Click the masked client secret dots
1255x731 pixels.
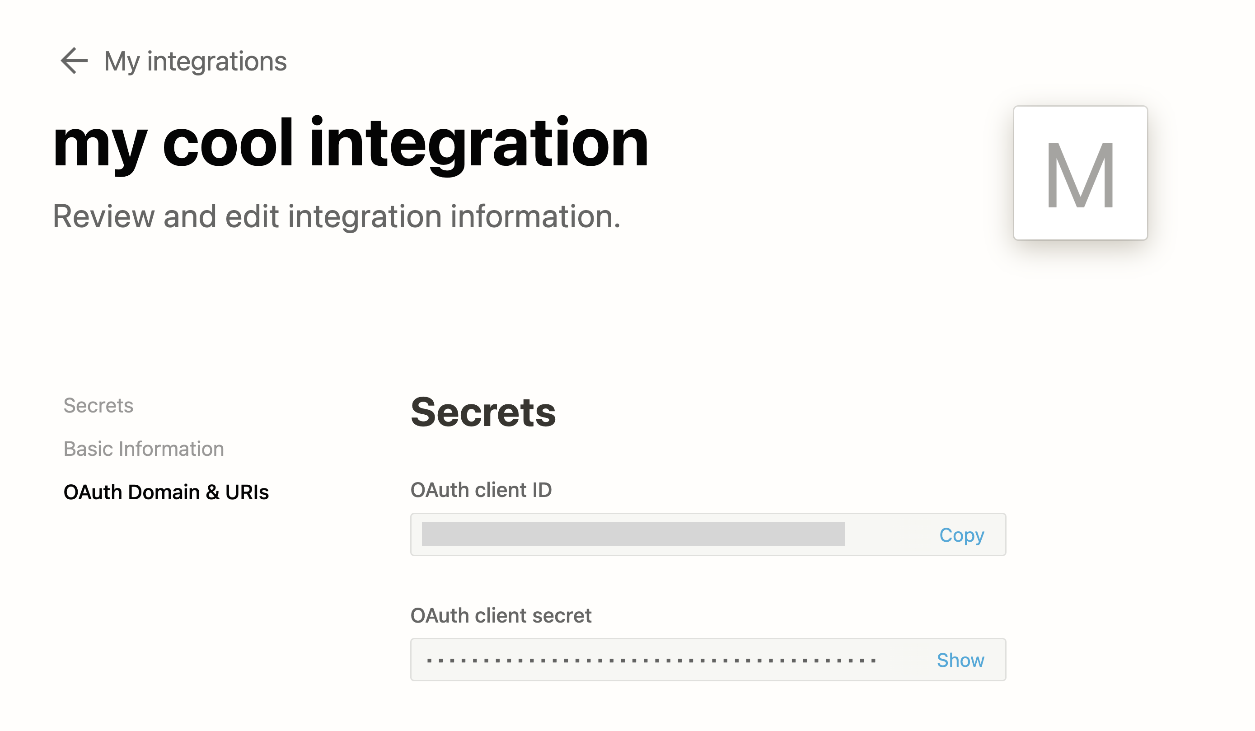click(x=651, y=660)
